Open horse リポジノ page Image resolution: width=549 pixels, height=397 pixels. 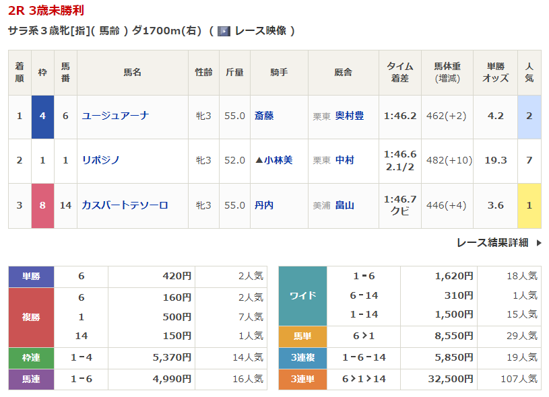100,160
